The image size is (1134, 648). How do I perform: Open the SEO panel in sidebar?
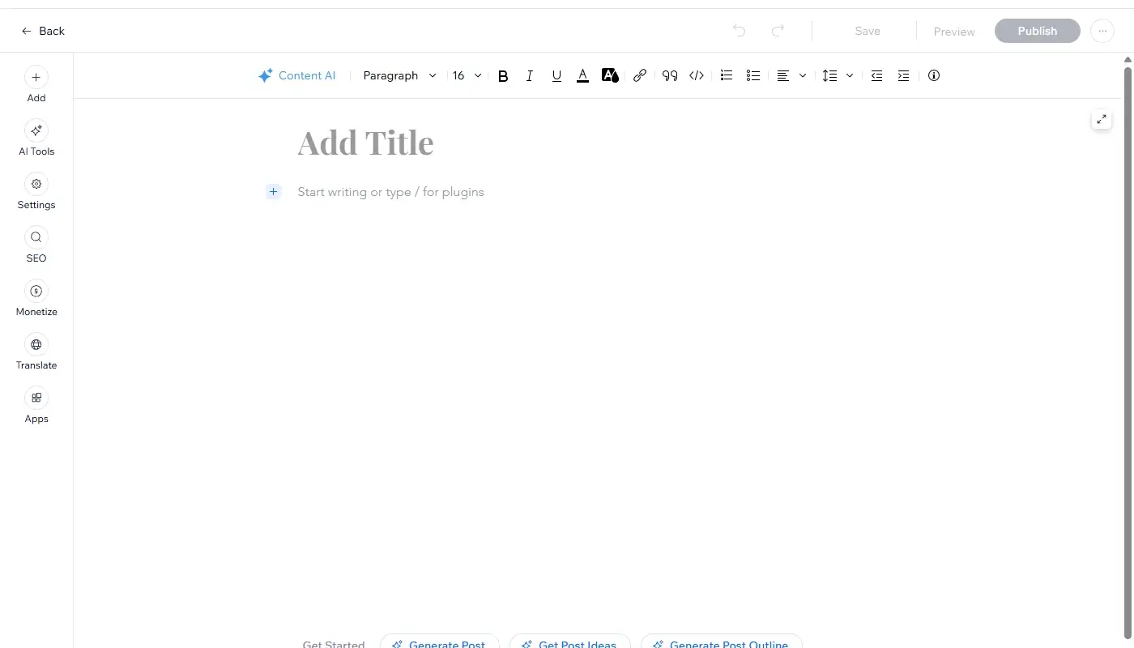[36, 245]
